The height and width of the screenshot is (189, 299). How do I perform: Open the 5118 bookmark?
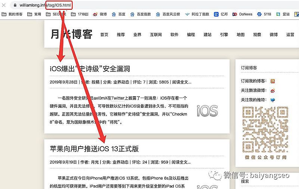click(x=264, y=14)
